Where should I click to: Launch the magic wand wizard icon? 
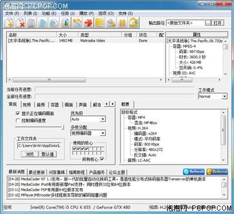[x=76, y=23]
